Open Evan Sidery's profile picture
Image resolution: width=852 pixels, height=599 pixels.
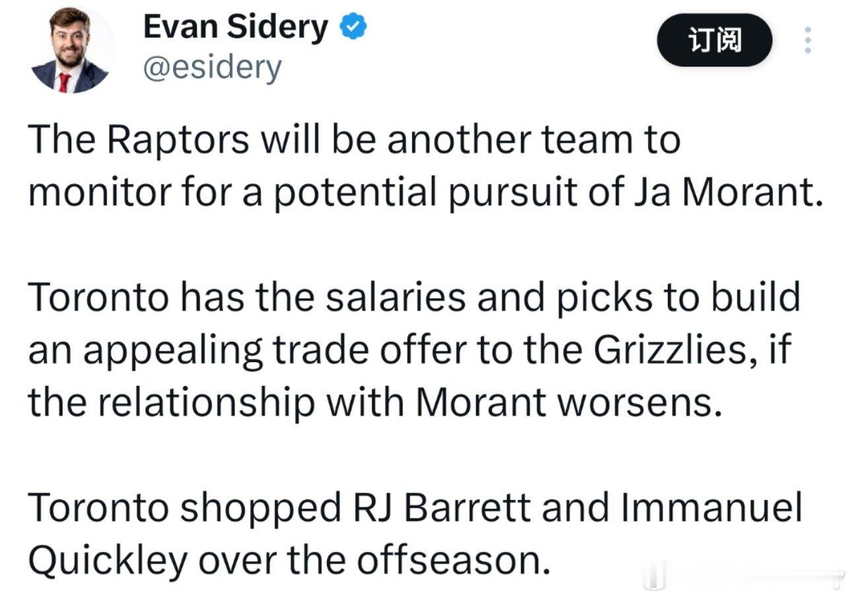[x=70, y=51]
